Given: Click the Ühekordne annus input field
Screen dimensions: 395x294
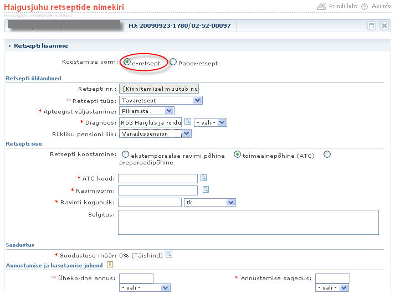Looking at the screenshot, I should point(136,278).
